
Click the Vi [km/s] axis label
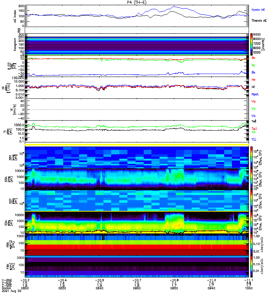(x=14, y=110)
